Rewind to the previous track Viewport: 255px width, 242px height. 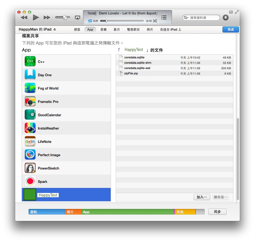[24, 18]
